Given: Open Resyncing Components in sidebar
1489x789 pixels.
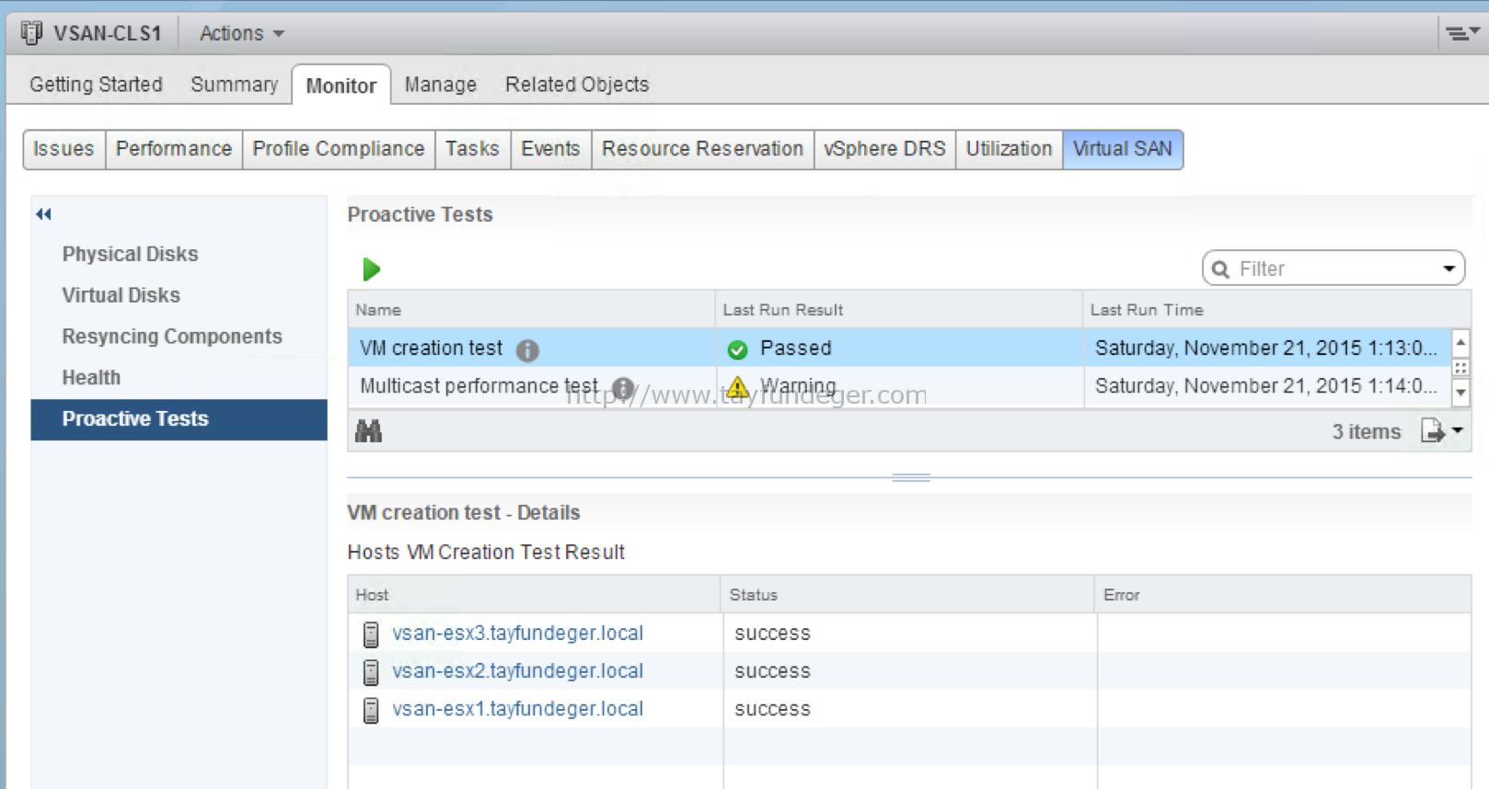Looking at the screenshot, I should [172, 337].
